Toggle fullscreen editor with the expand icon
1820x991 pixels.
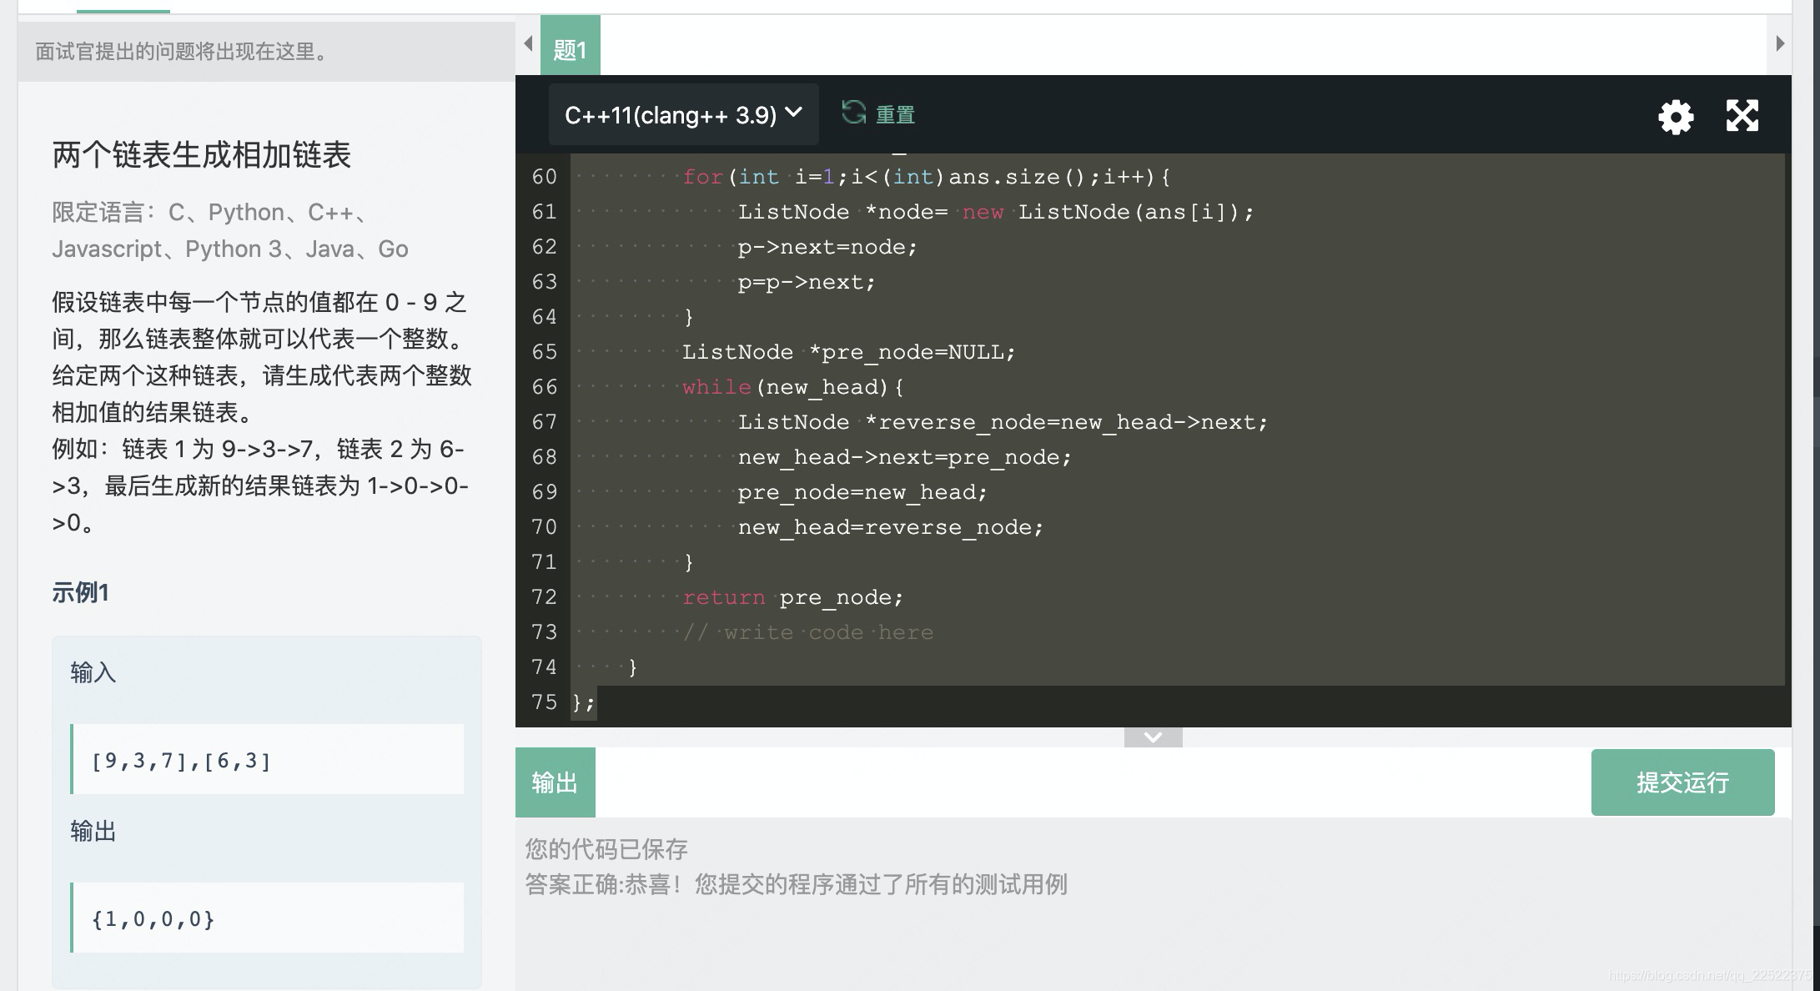coord(1742,116)
